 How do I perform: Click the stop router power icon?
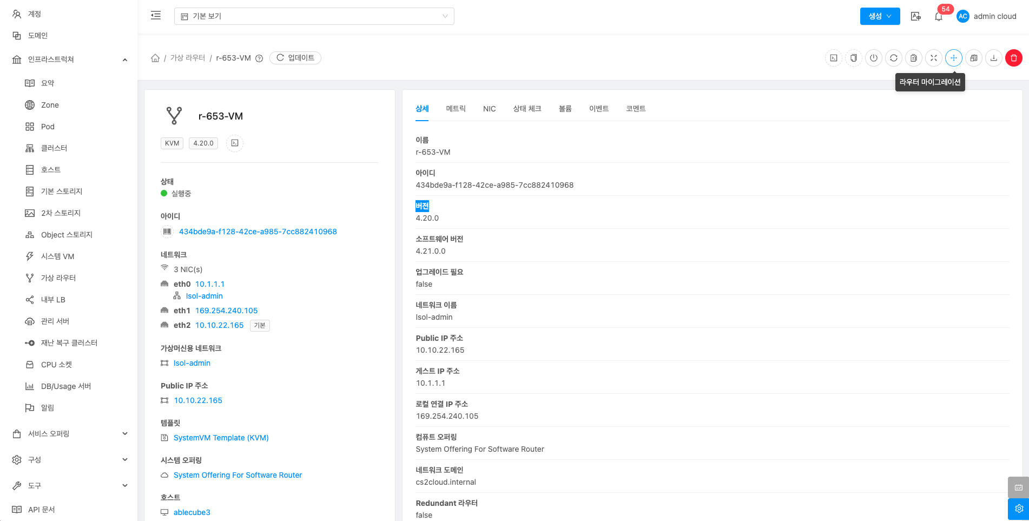[x=873, y=58]
